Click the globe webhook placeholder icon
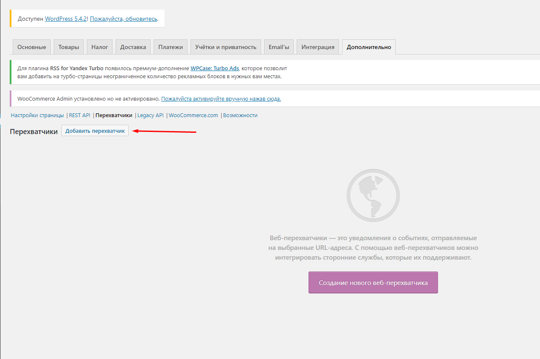This screenshot has width=540, height=359. [x=373, y=195]
